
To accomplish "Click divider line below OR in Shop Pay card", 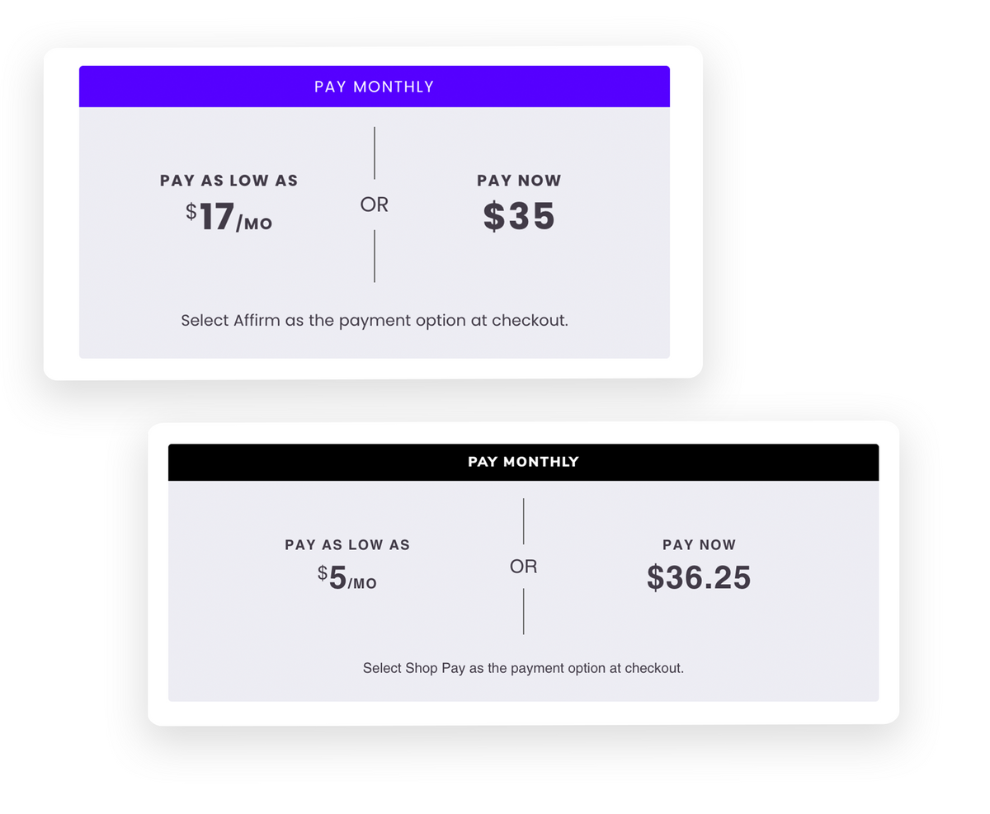I will click(x=523, y=611).
